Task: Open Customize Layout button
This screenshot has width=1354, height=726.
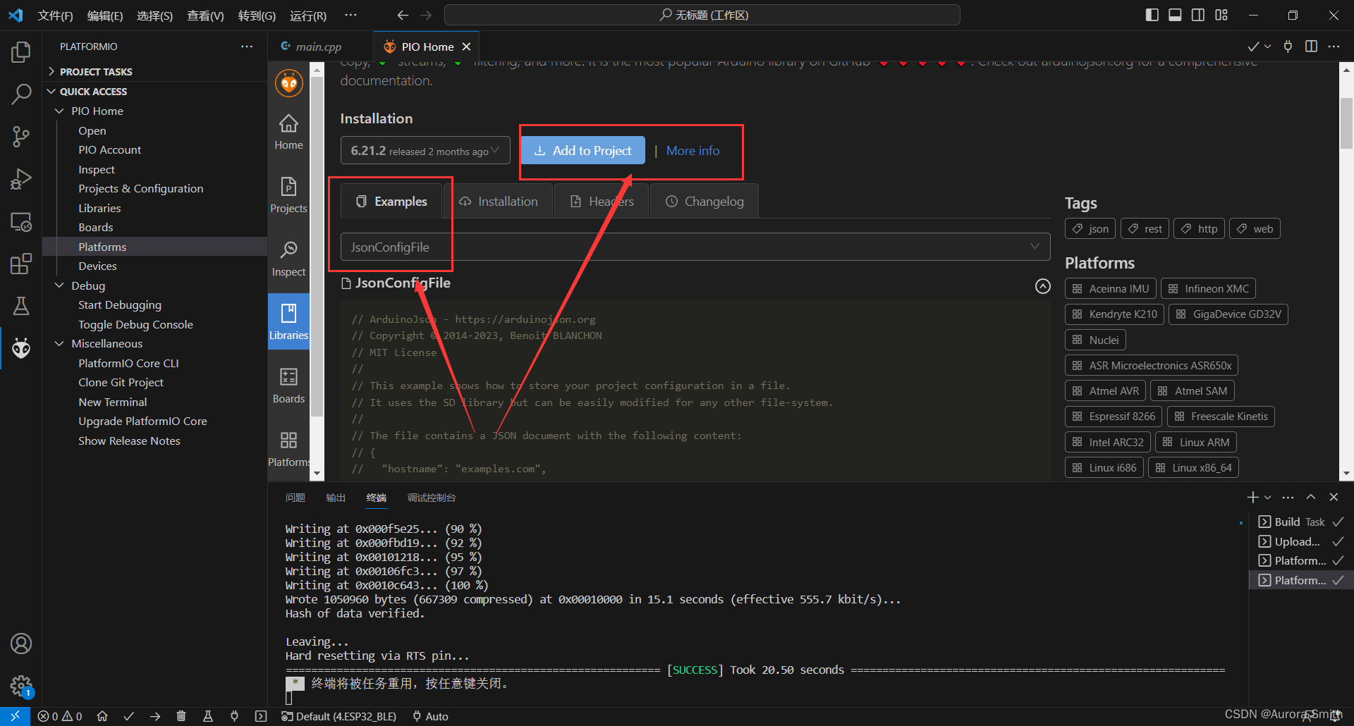Action: [x=1221, y=15]
